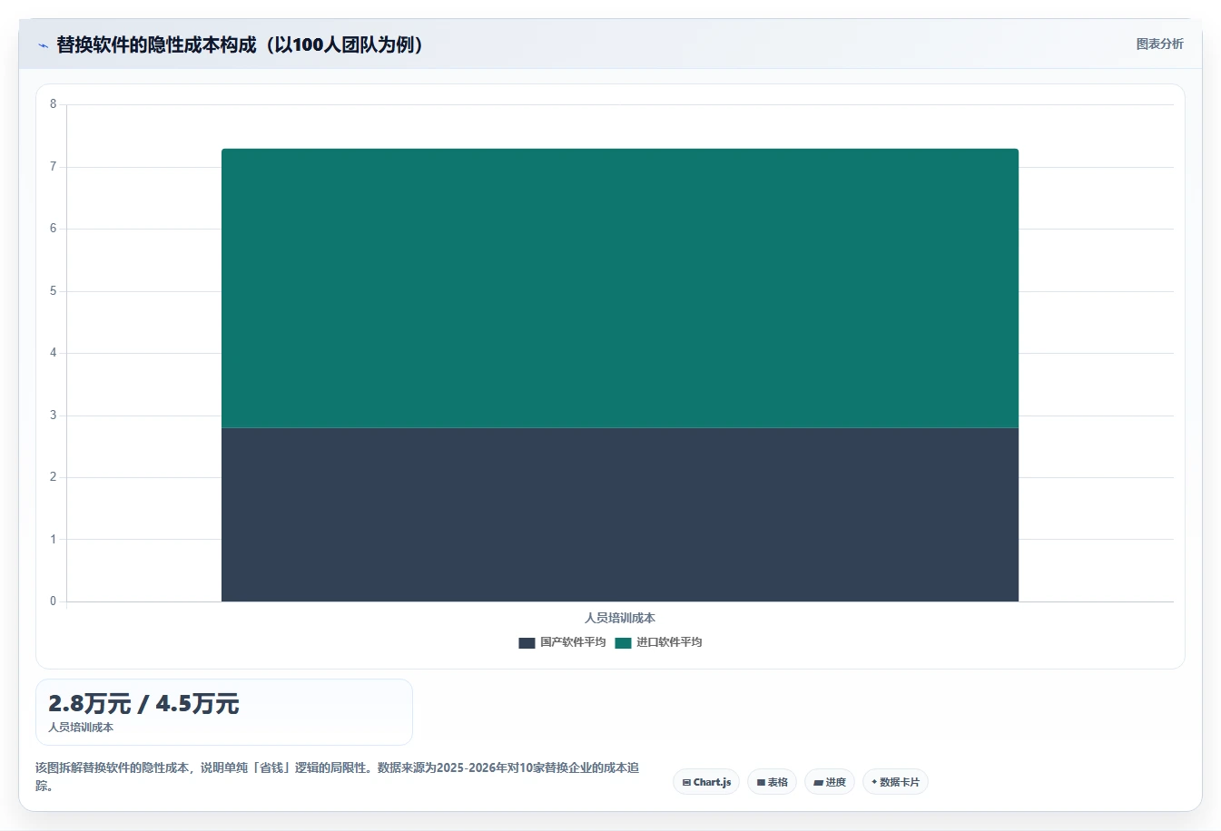1221x831 pixels.
Task: Click the 人员培训成本 x-axis label
Action: tap(620, 618)
